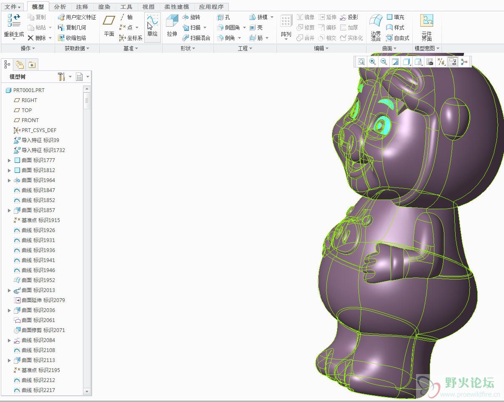Click 收缩包络 (Shrinkwrap) tool
Viewport: 504px width, 402px height.
72,38
